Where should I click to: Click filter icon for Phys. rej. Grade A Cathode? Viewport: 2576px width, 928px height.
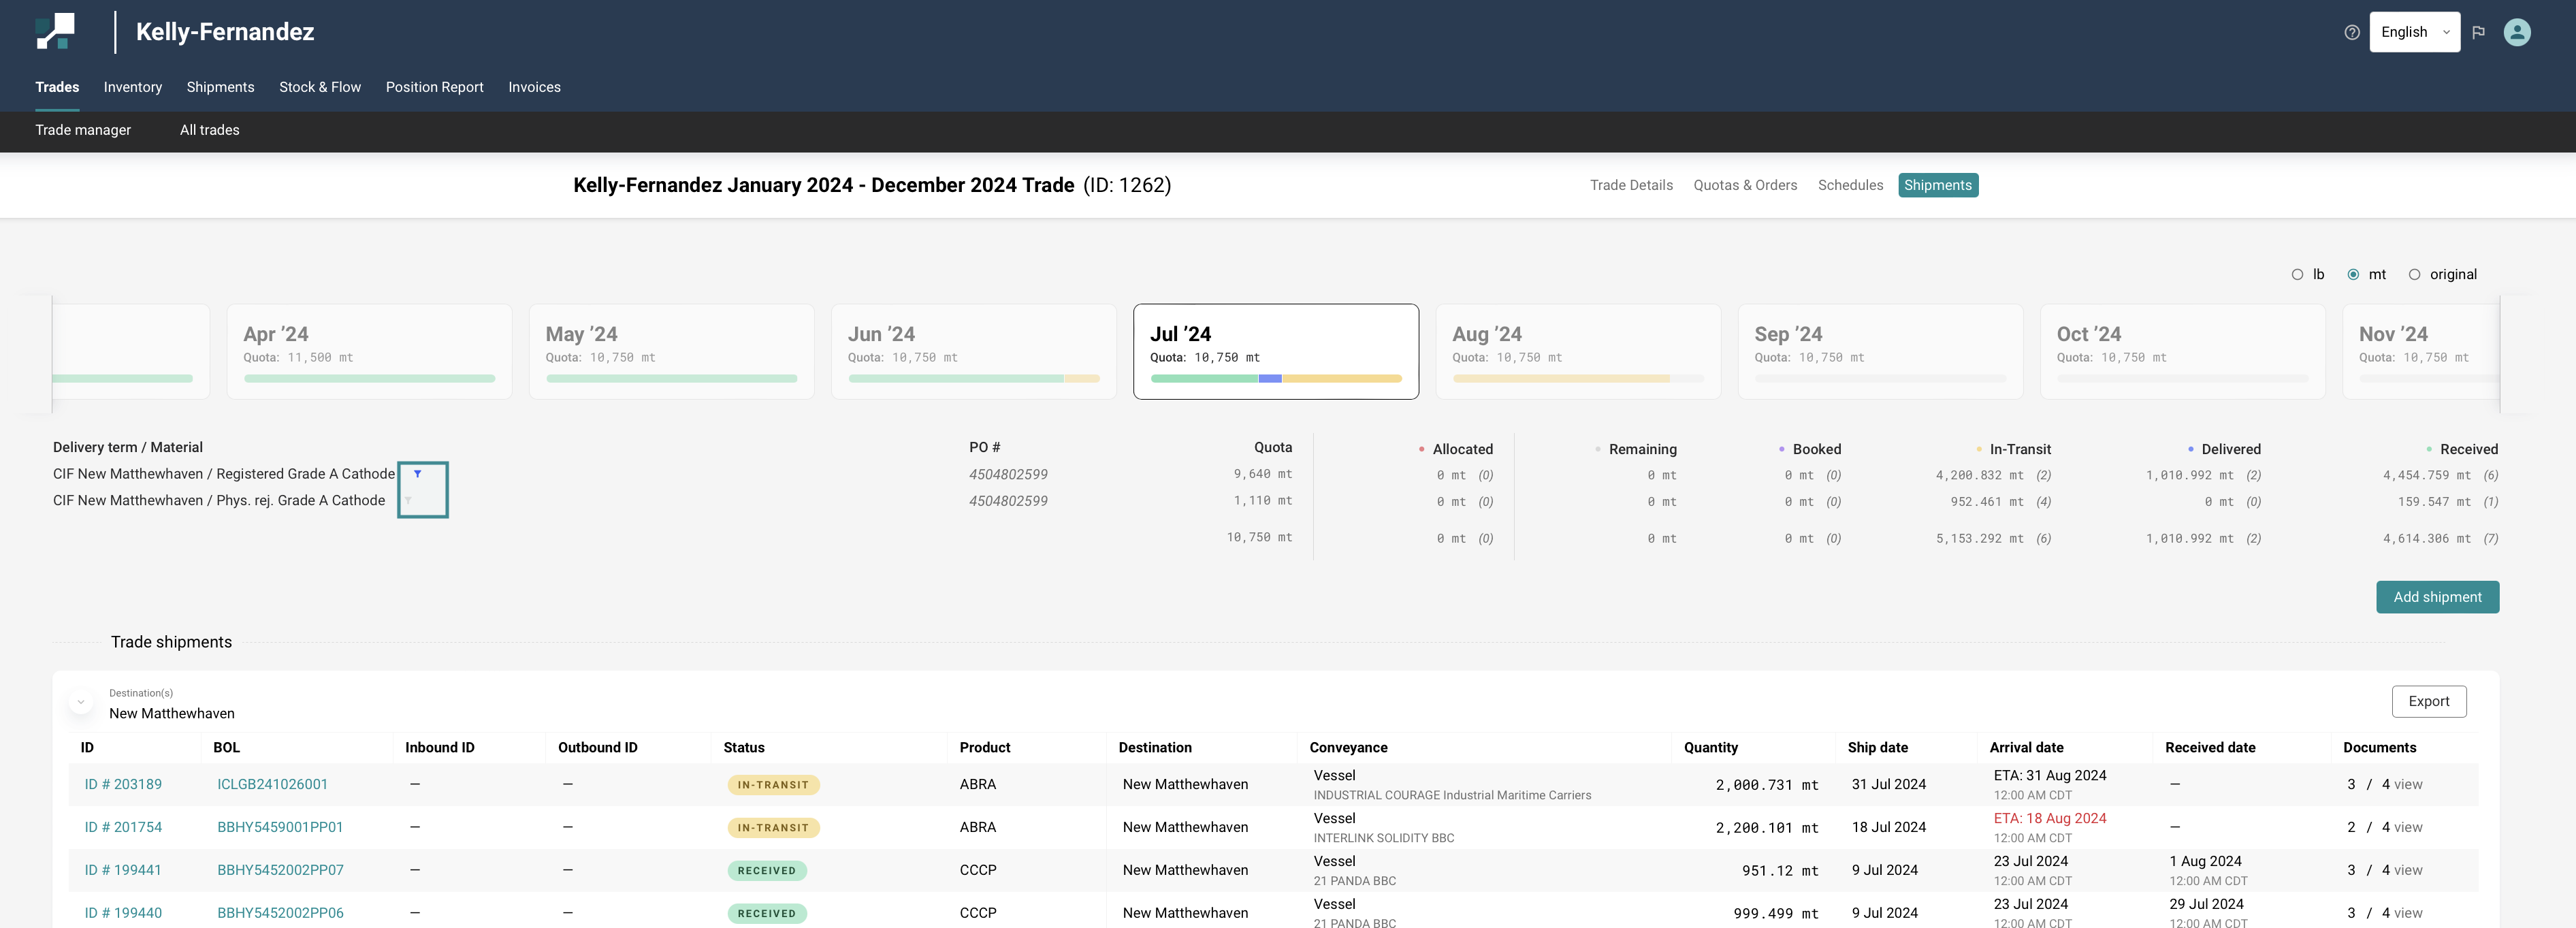(x=408, y=500)
